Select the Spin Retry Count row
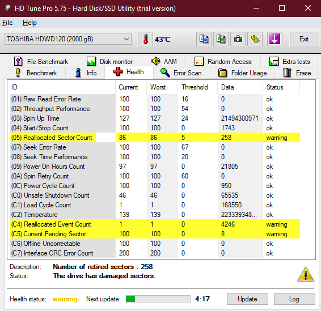This screenshot has height=311, width=321. point(155,176)
